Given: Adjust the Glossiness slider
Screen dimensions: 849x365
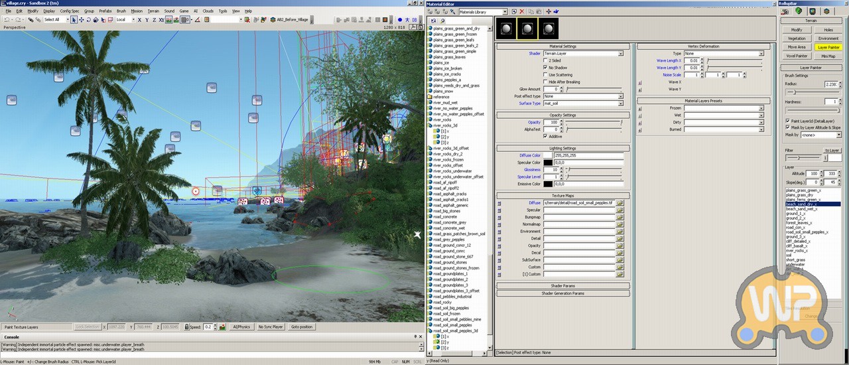Looking at the screenshot, I should click(x=594, y=170).
